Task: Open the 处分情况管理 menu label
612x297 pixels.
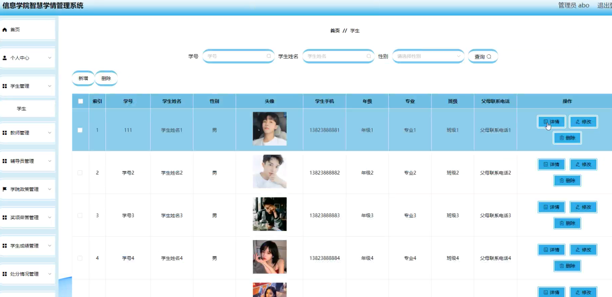Action: tap(25, 274)
